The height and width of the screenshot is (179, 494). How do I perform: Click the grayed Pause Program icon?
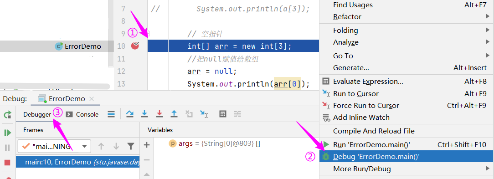pyautogui.click(x=8, y=148)
